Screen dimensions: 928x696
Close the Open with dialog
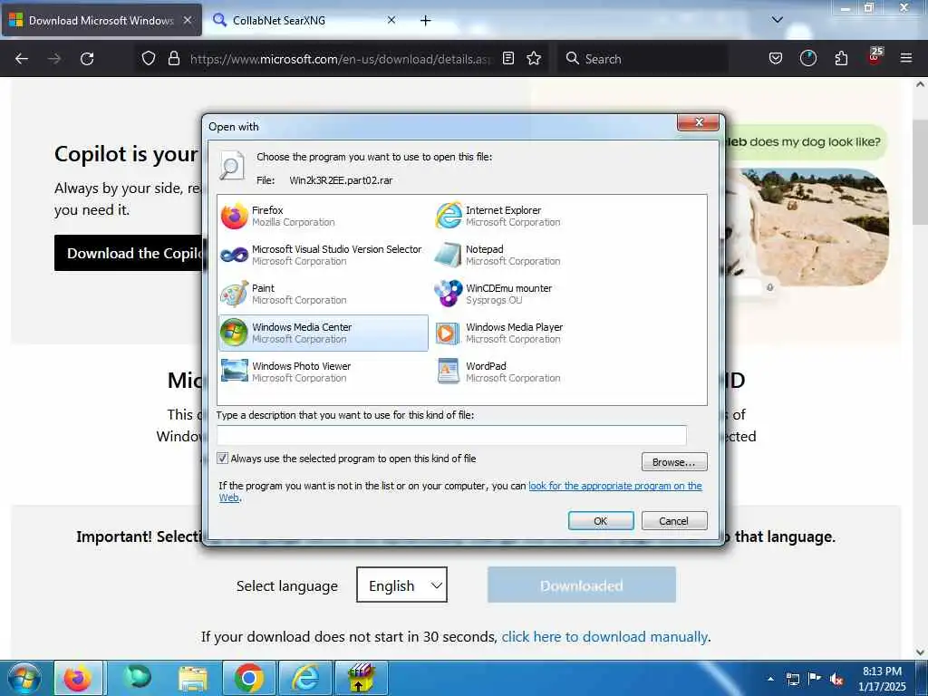pos(699,122)
